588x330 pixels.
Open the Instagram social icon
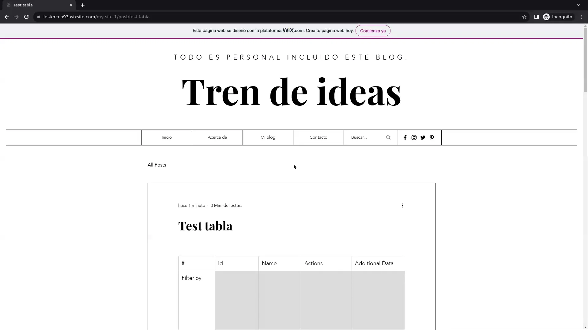click(x=414, y=137)
